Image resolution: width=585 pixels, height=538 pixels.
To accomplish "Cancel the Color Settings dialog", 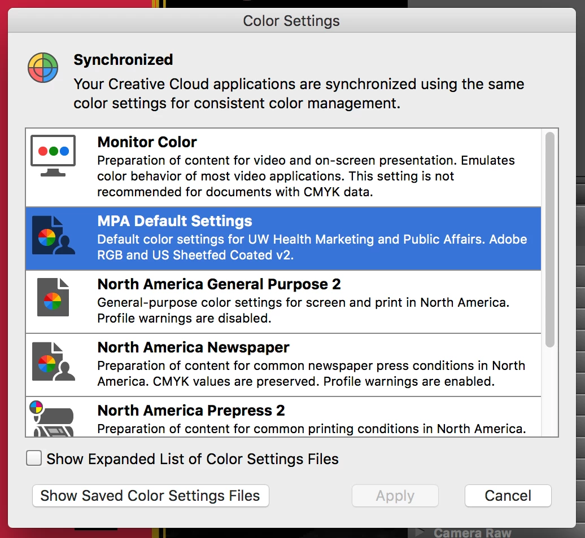I will (508, 496).
